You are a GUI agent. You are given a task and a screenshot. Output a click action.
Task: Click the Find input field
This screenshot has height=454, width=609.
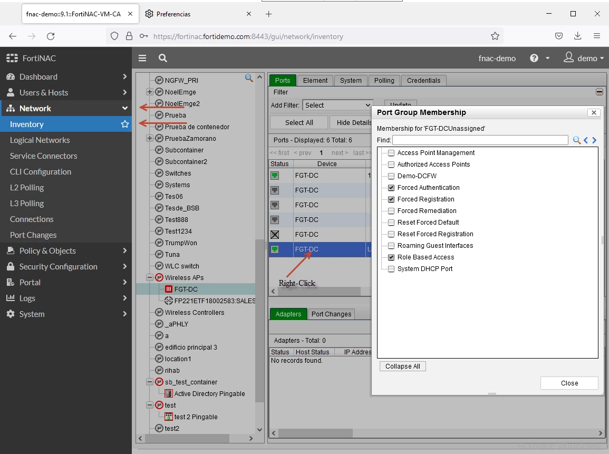pyautogui.click(x=480, y=140)
